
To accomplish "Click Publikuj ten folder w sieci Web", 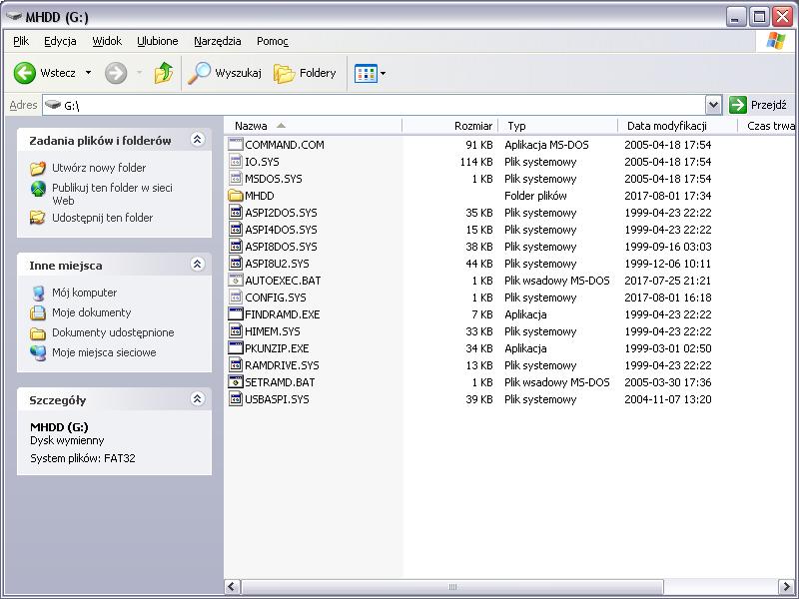I will click(x=112, y=194).
